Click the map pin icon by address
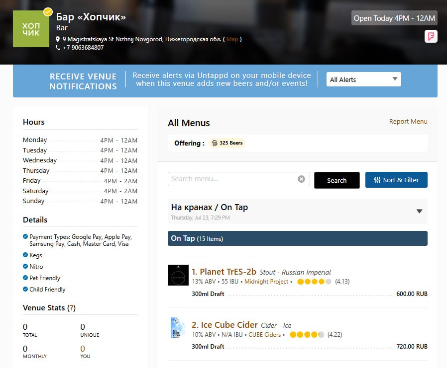Viewport: 447px width, 368px height. (58, 39)
